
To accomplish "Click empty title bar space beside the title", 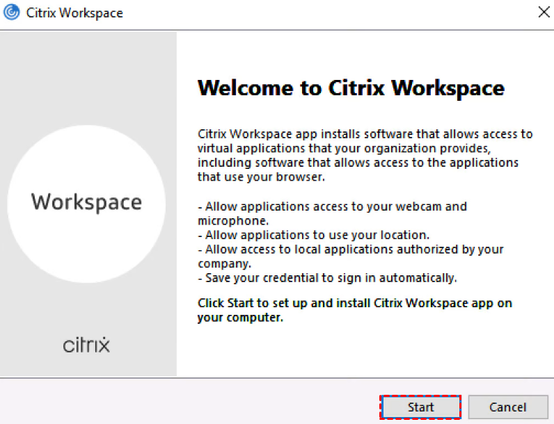I will pos(313,13).
